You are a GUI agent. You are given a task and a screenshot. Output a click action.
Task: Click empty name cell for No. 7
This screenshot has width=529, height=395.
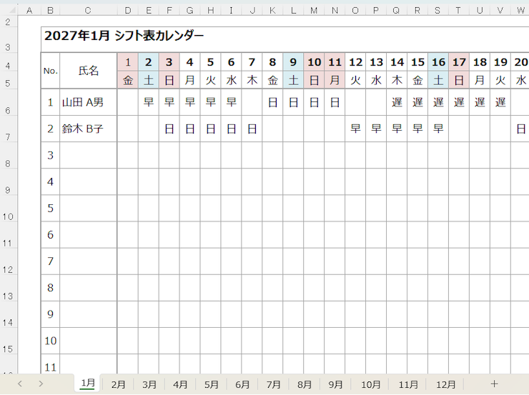pos(89,261)
